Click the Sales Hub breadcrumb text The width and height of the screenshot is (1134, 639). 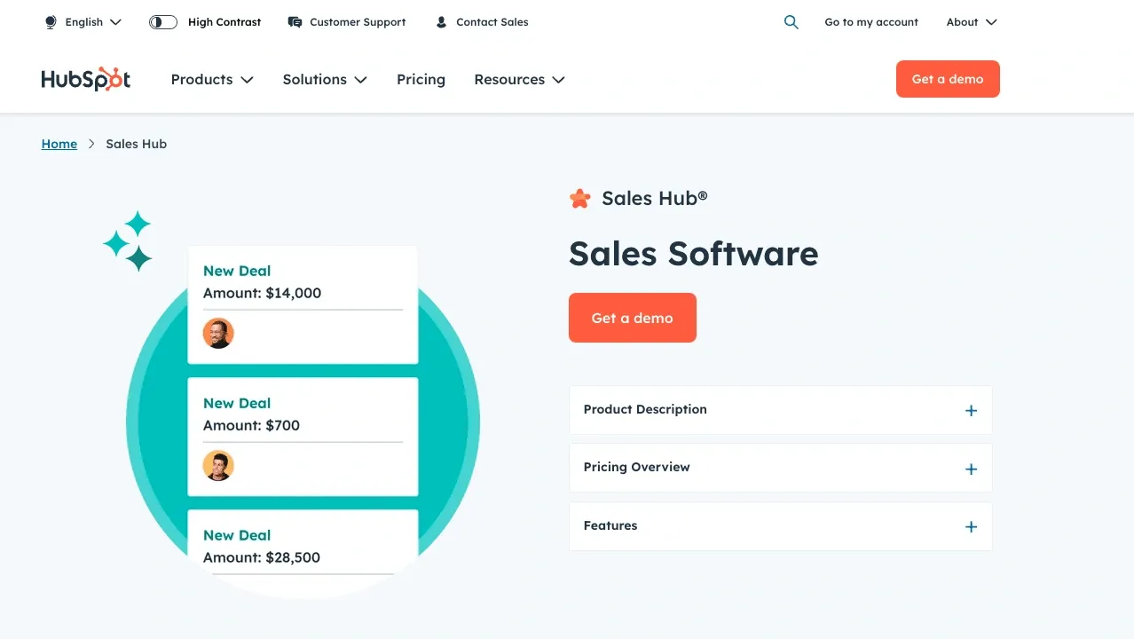pyautogui.click(x=136, y=144)
